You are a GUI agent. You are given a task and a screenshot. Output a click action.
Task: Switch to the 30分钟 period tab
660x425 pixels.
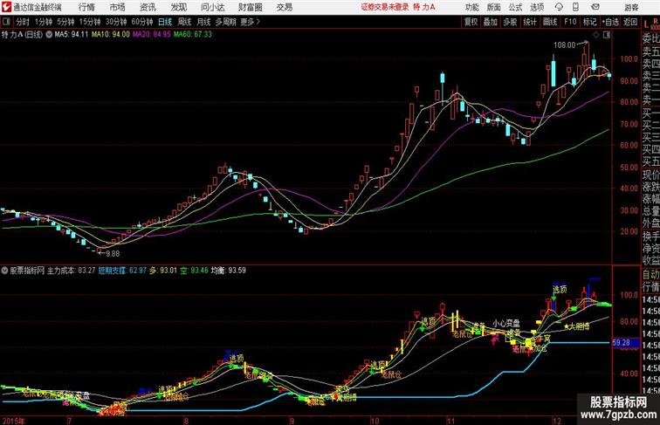tap(116, 22)
